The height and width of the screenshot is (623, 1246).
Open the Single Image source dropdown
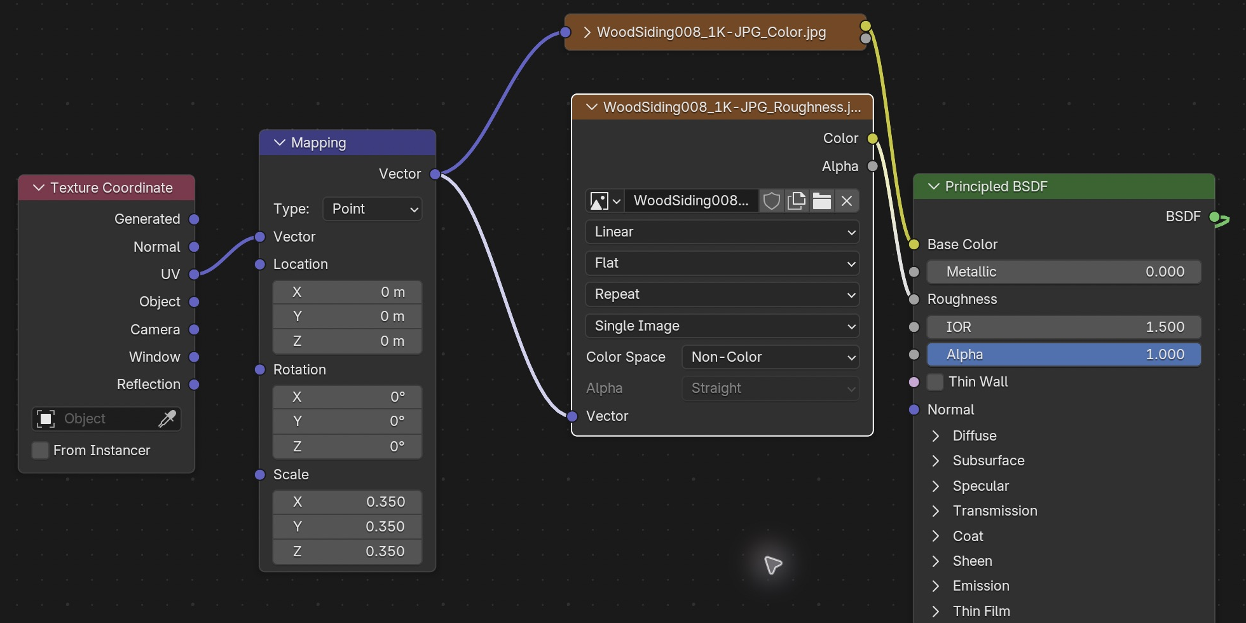722,326
